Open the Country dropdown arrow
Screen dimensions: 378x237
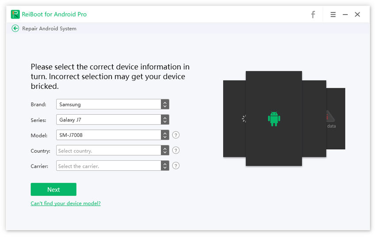click(164, 150)
